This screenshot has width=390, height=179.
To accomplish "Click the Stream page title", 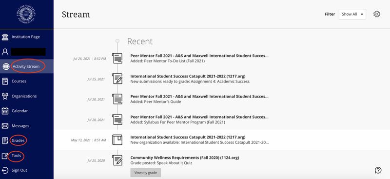I will [76, 15].
